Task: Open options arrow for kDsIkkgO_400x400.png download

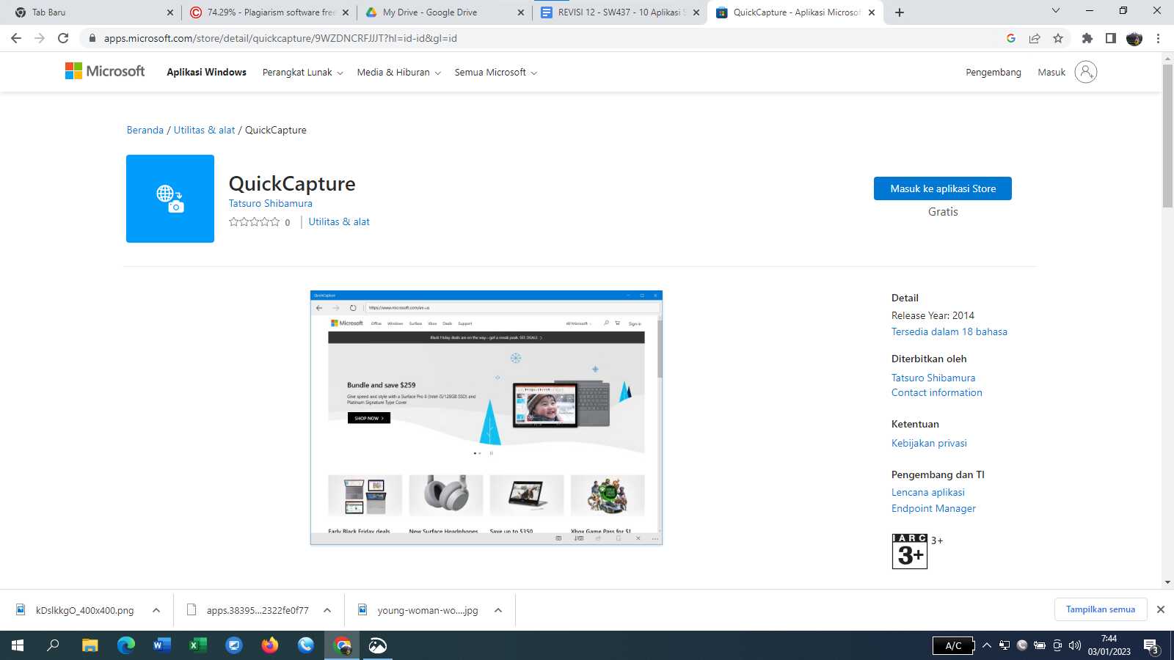Action: 156,610
